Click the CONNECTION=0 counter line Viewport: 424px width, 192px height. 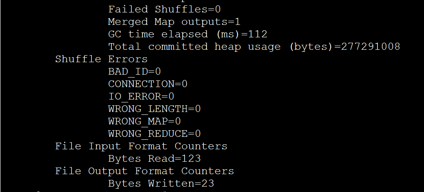click(x=148, y=84)
